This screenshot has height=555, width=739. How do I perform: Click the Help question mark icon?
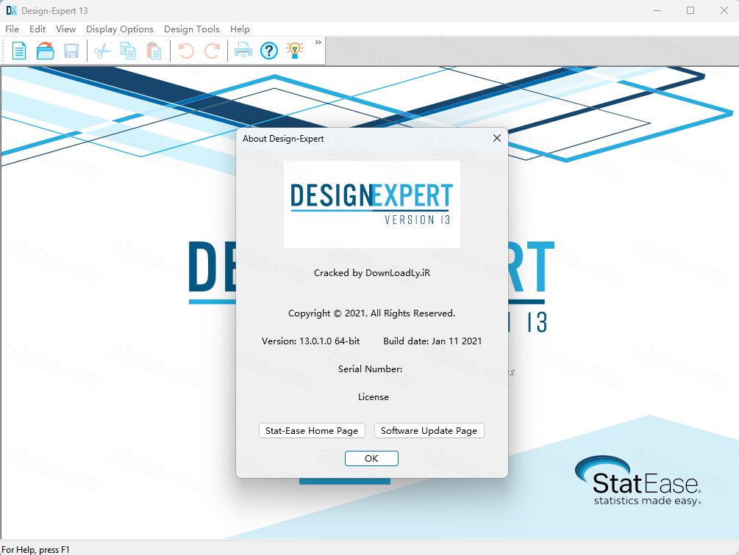269,51
